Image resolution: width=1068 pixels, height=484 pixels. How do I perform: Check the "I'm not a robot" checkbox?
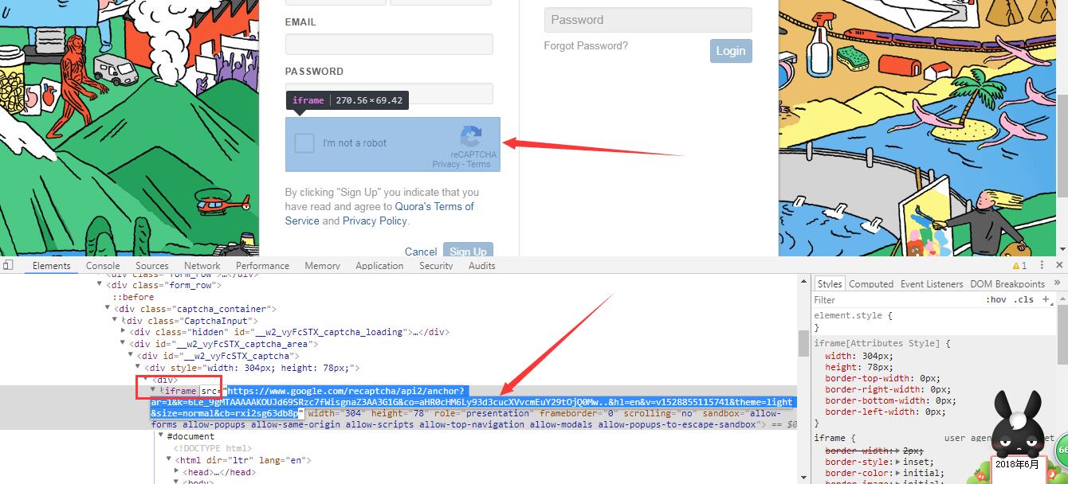(x=304, y=143)
